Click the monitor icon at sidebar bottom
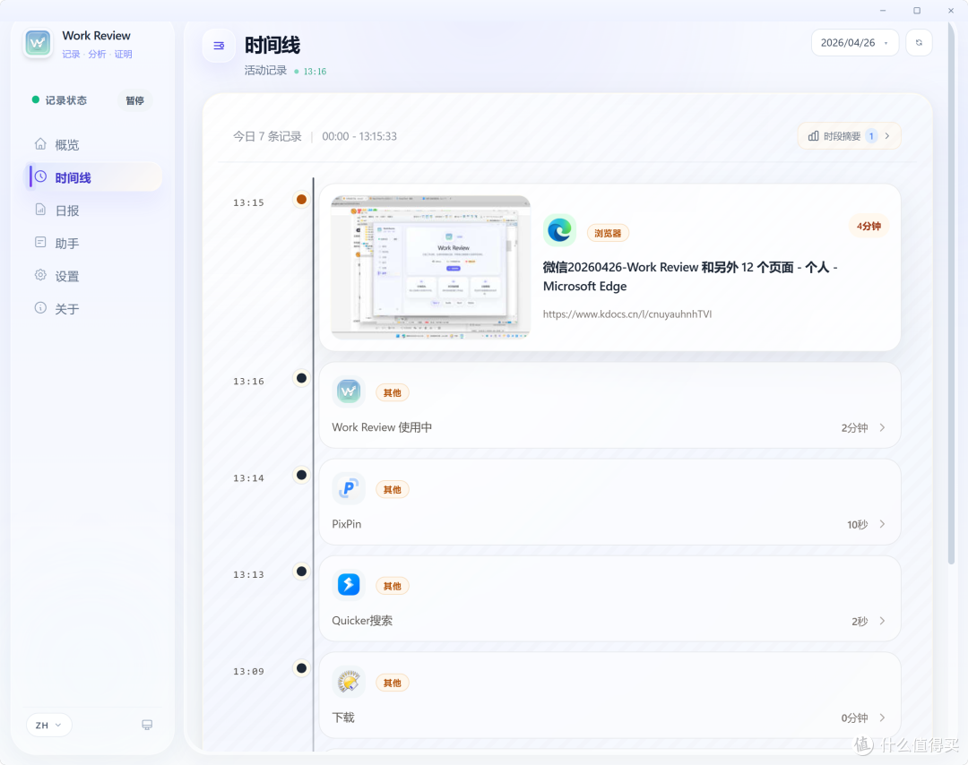Image resolution: width=968 pixels, height=765 pixels. pos(147,725)
